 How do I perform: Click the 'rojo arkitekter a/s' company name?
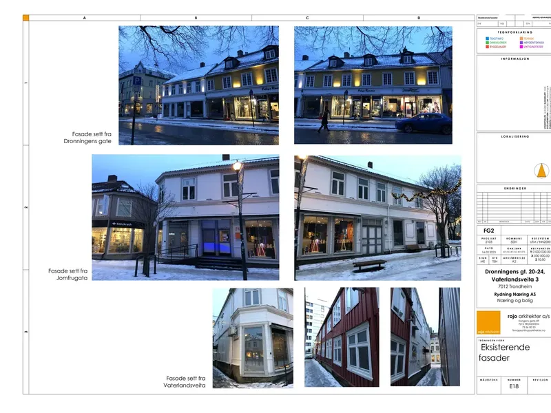click(528, 316)
